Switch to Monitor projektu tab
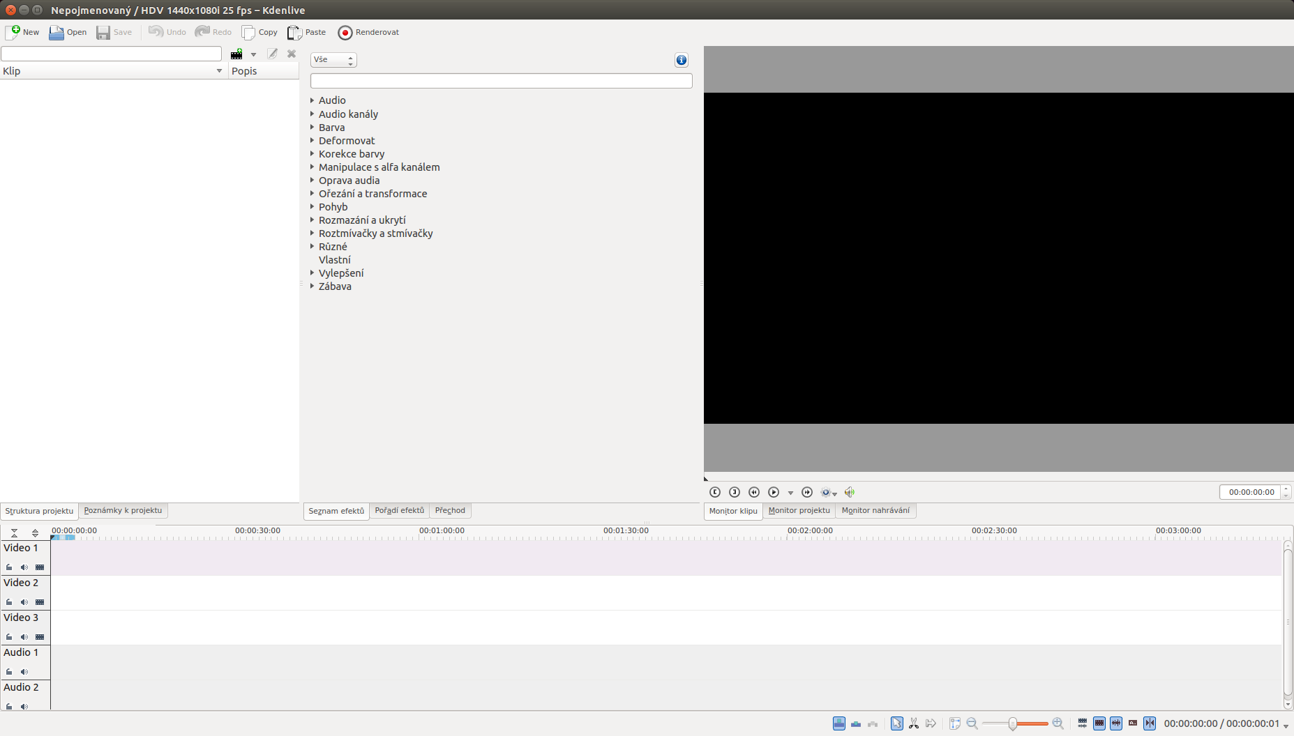The height and width of the screenshot is (736, 1294). pos(799,510)
